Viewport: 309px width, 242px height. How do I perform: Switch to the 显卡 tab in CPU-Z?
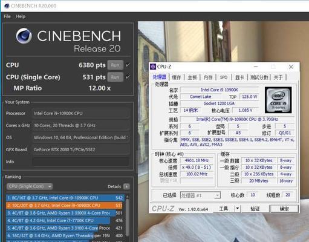tap(239, 77)
